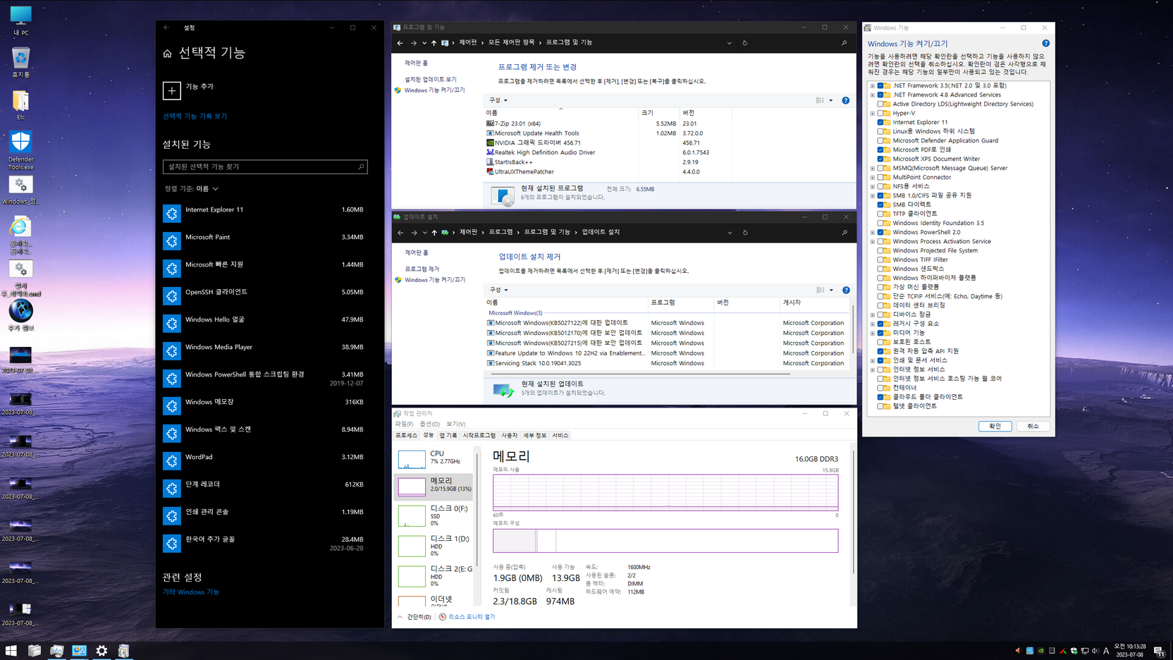This screenshot has width=1173, height=660.
Task: Switch to 서비스 tab in Task Manager
Action: click(x=560, y=436)
